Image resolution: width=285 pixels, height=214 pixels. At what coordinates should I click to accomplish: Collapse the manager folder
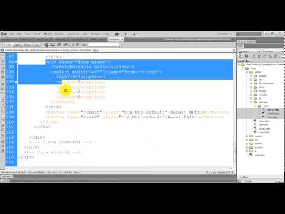coord(251,102)
